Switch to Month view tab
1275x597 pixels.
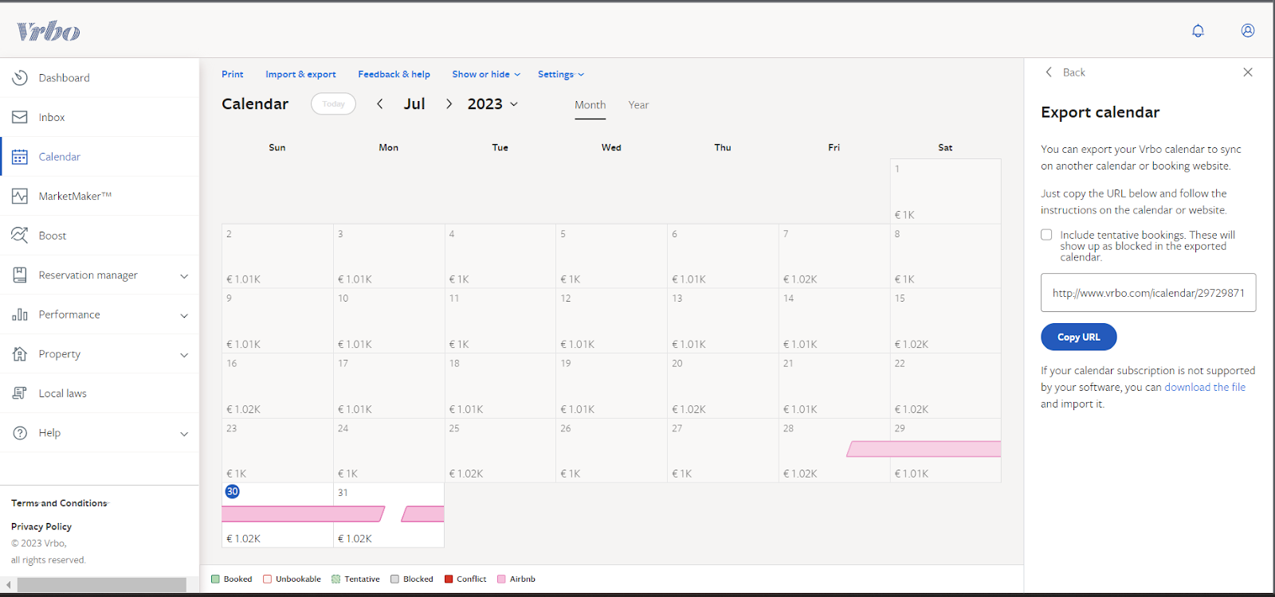590,105
